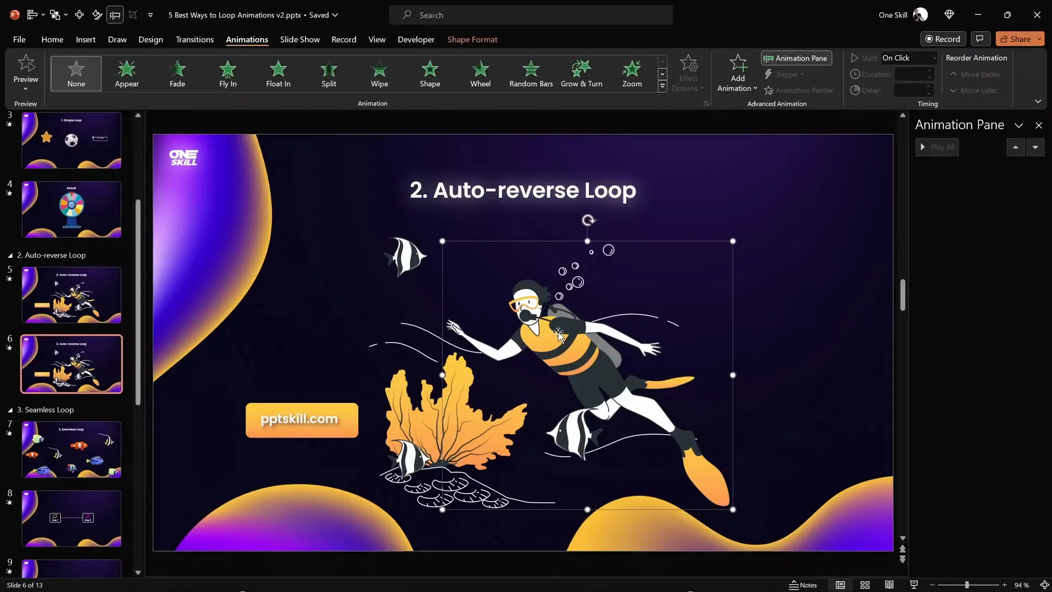Click the pane move-down arrow button

click(x=1035, y=147)
